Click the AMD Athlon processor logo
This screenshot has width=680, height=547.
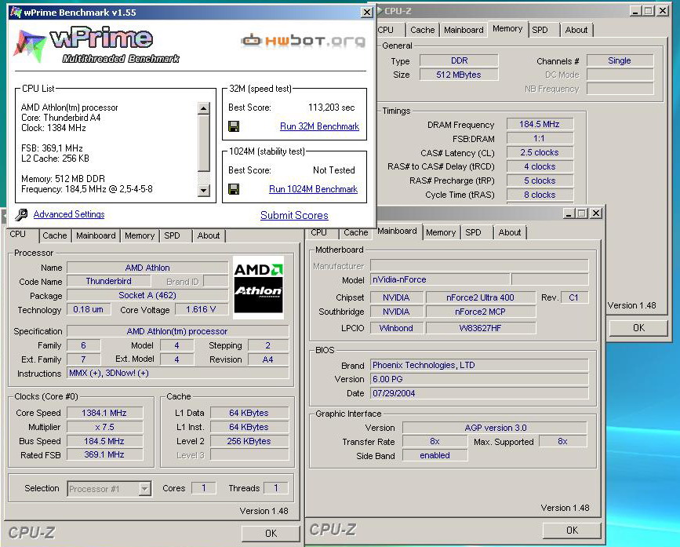[259, 287]
